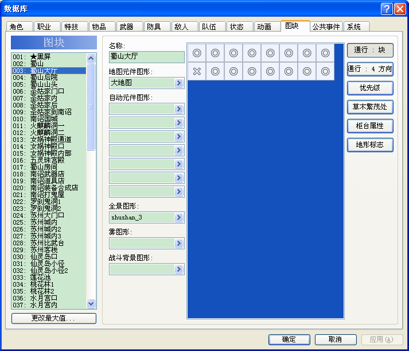Open the 地图元件图形 file picker arrow

pyautogui.click(x=178, y=83)
